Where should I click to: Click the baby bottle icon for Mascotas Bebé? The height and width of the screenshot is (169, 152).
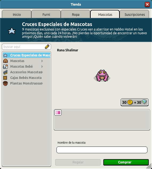pyautogui.click(x=5, y=67)
